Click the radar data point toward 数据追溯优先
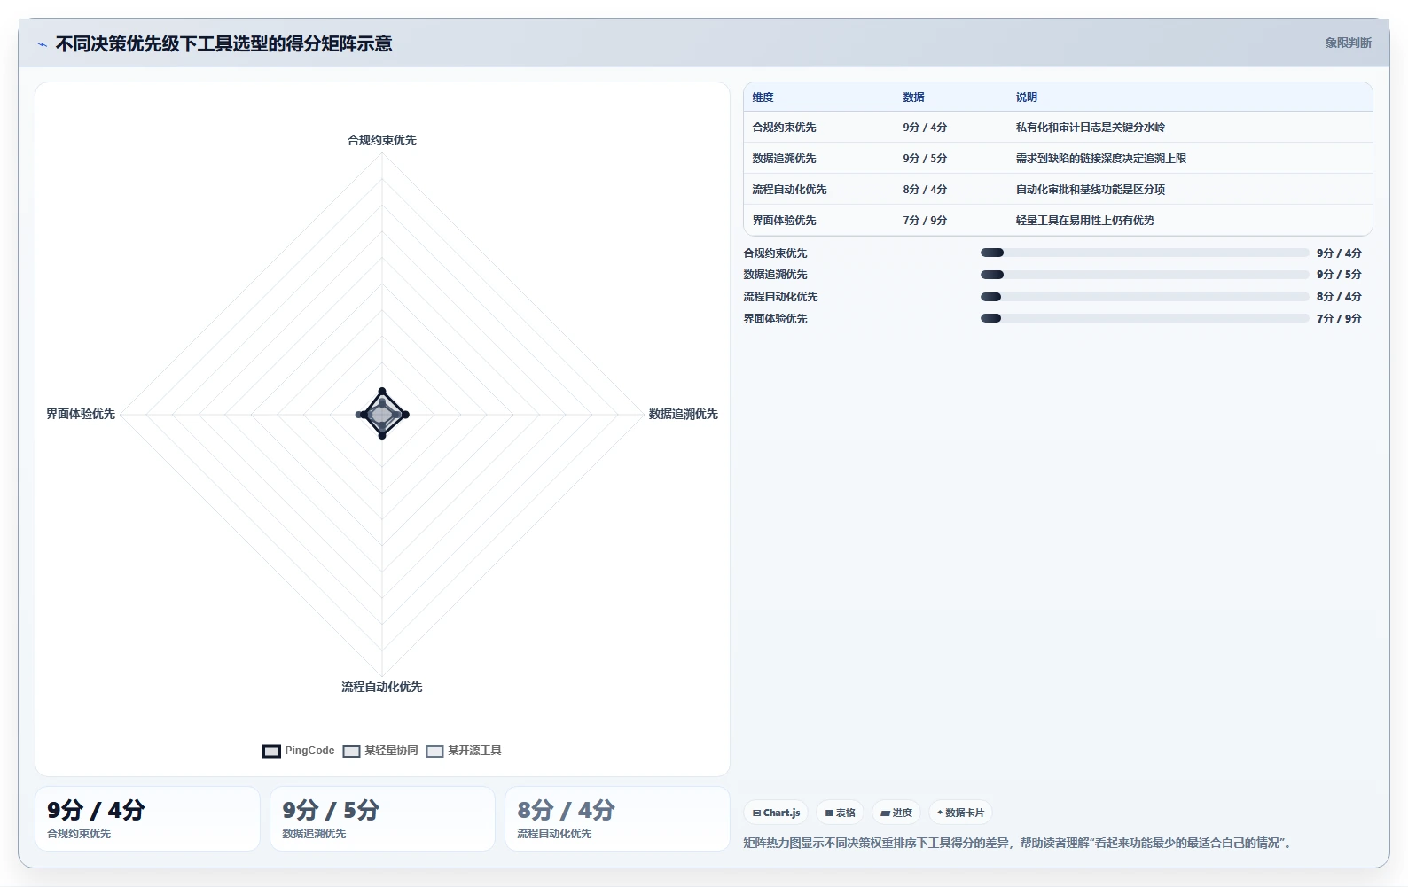The width and height of the screenshot is (1408, 887). click(405, 415)
